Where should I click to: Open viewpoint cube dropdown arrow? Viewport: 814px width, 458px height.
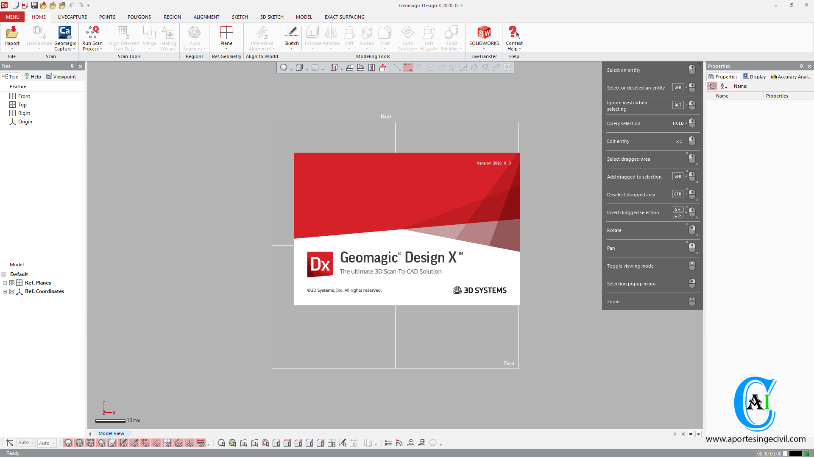[342, 69]
